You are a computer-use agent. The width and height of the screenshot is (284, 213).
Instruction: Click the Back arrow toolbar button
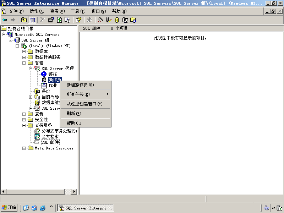[5, 20]
